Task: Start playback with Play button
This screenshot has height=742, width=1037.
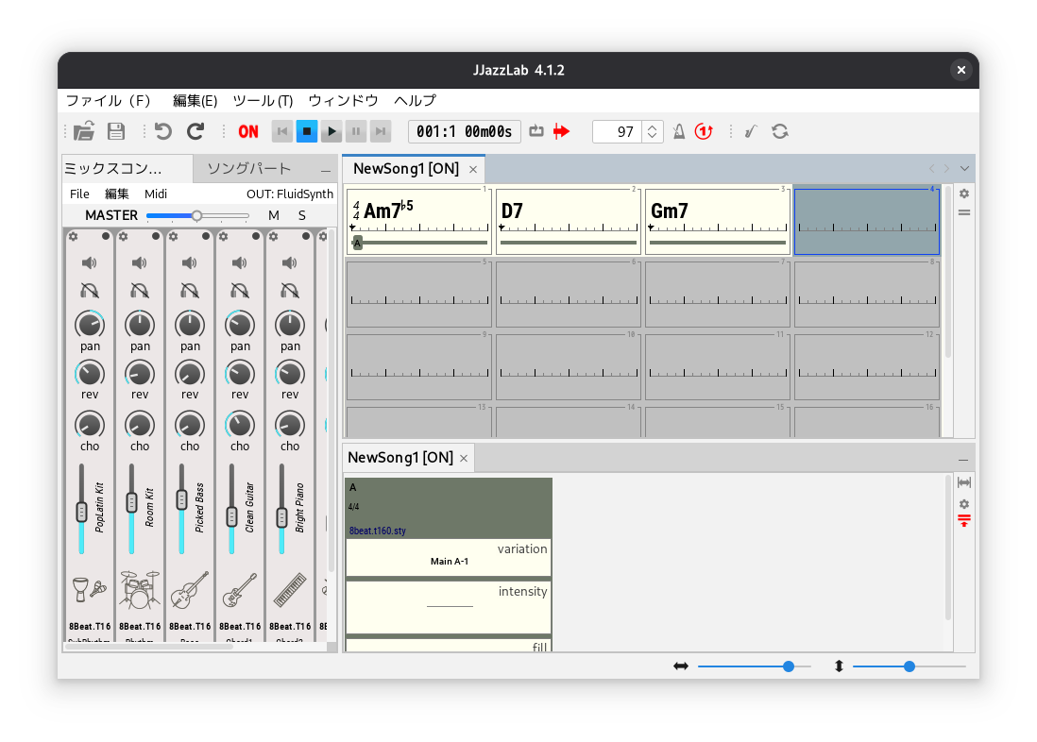Action: pos(331,131)
